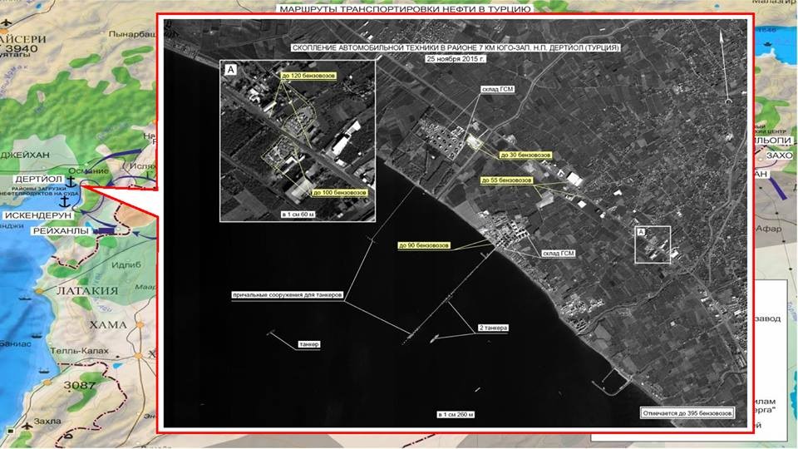The height and width of the screenshot is (449, 798).
Task: Select the white square marker A on the coastline image
Action: (x=652, y=244)
